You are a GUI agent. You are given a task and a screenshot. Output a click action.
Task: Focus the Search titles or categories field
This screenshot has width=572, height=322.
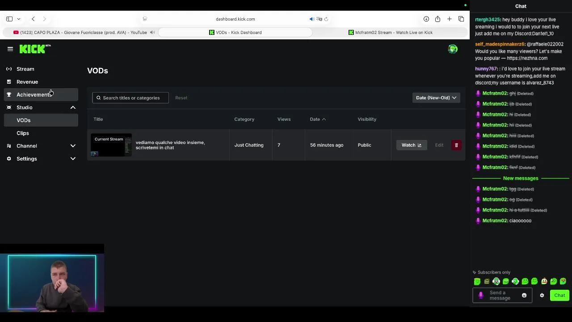point(130,98)
